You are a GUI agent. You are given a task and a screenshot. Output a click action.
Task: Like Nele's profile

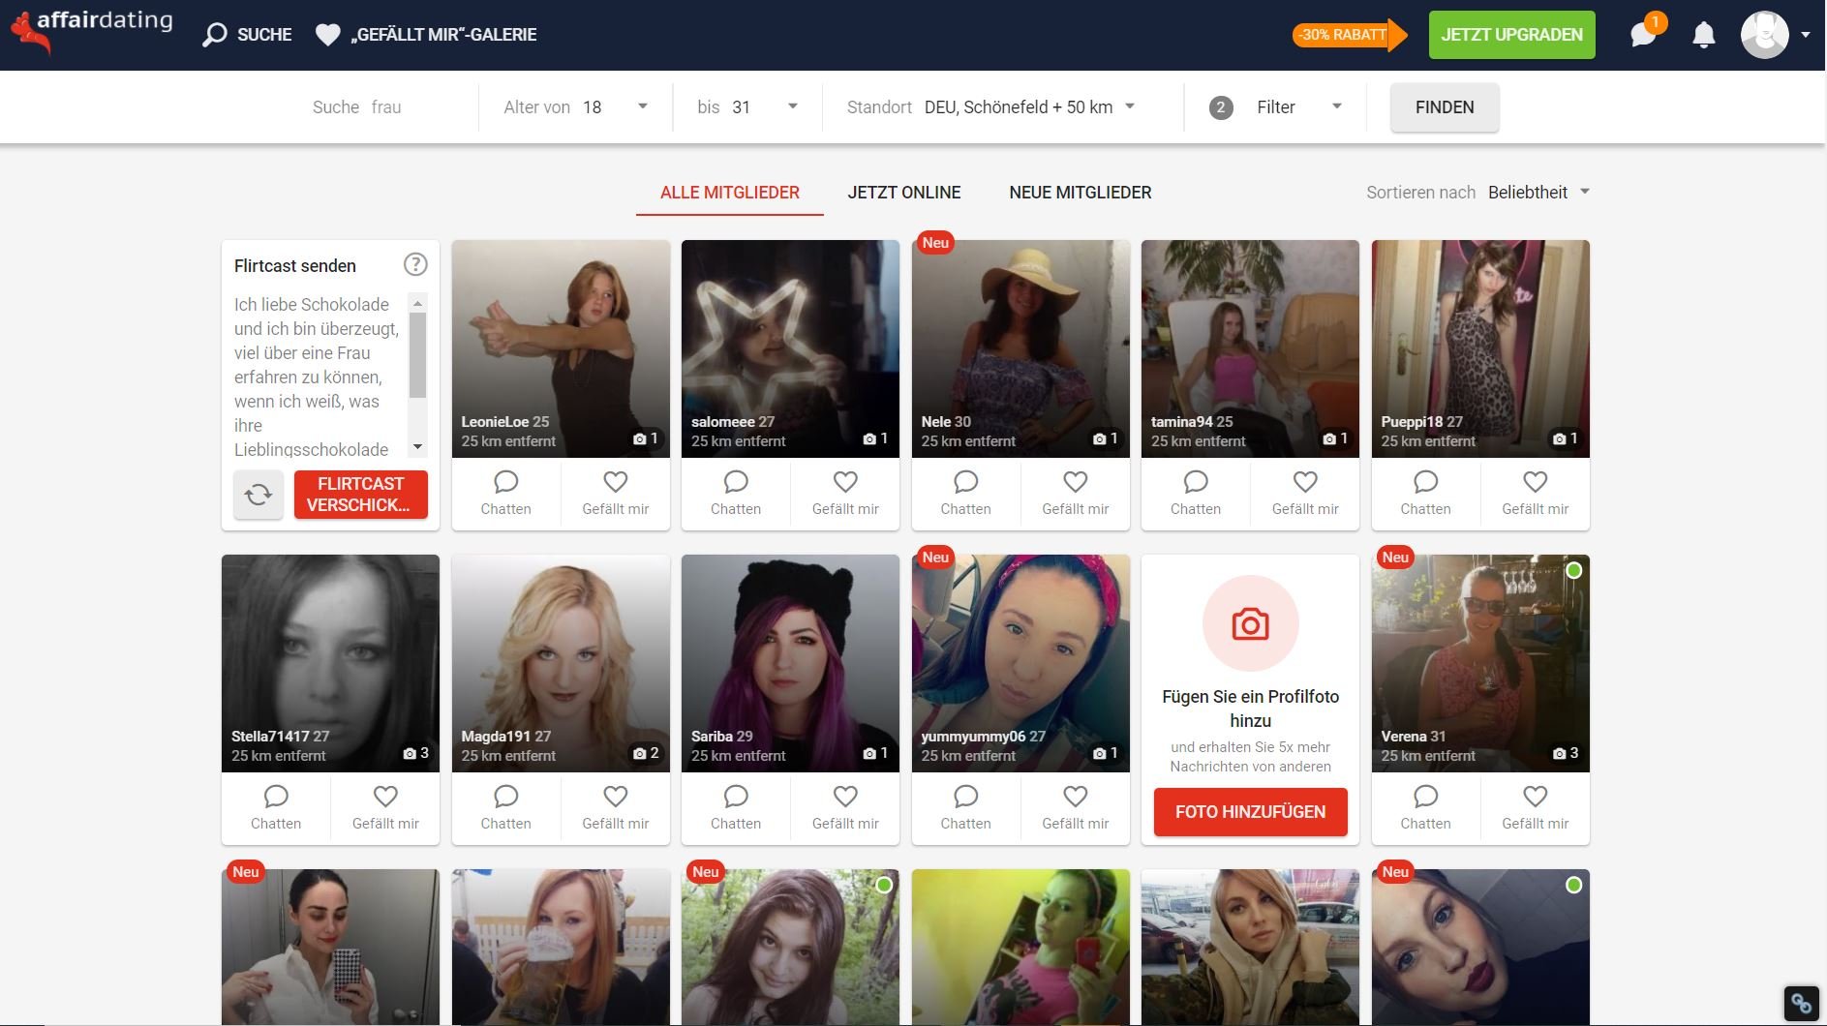1076,494
